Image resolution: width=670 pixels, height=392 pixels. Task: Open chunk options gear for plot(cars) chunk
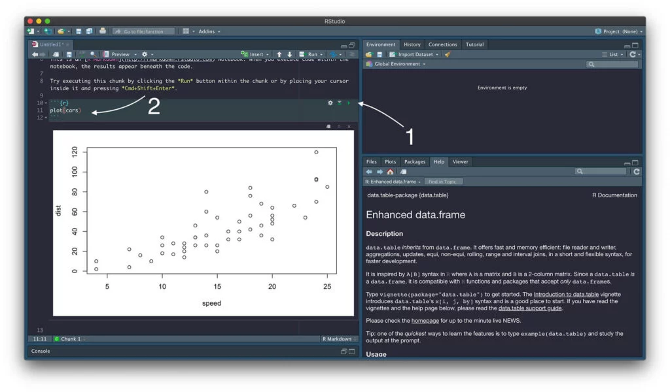coord(330,103)
